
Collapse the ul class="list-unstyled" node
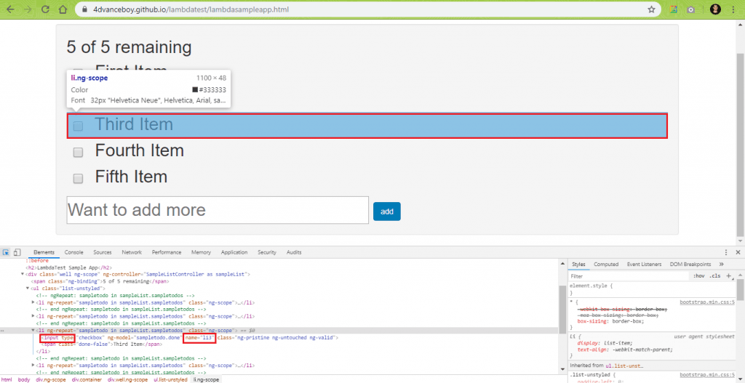[x=28, y=288]
